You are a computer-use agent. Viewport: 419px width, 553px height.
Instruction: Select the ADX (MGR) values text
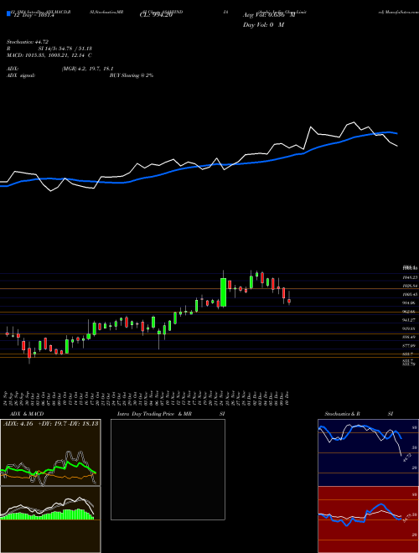click(88, 69)
